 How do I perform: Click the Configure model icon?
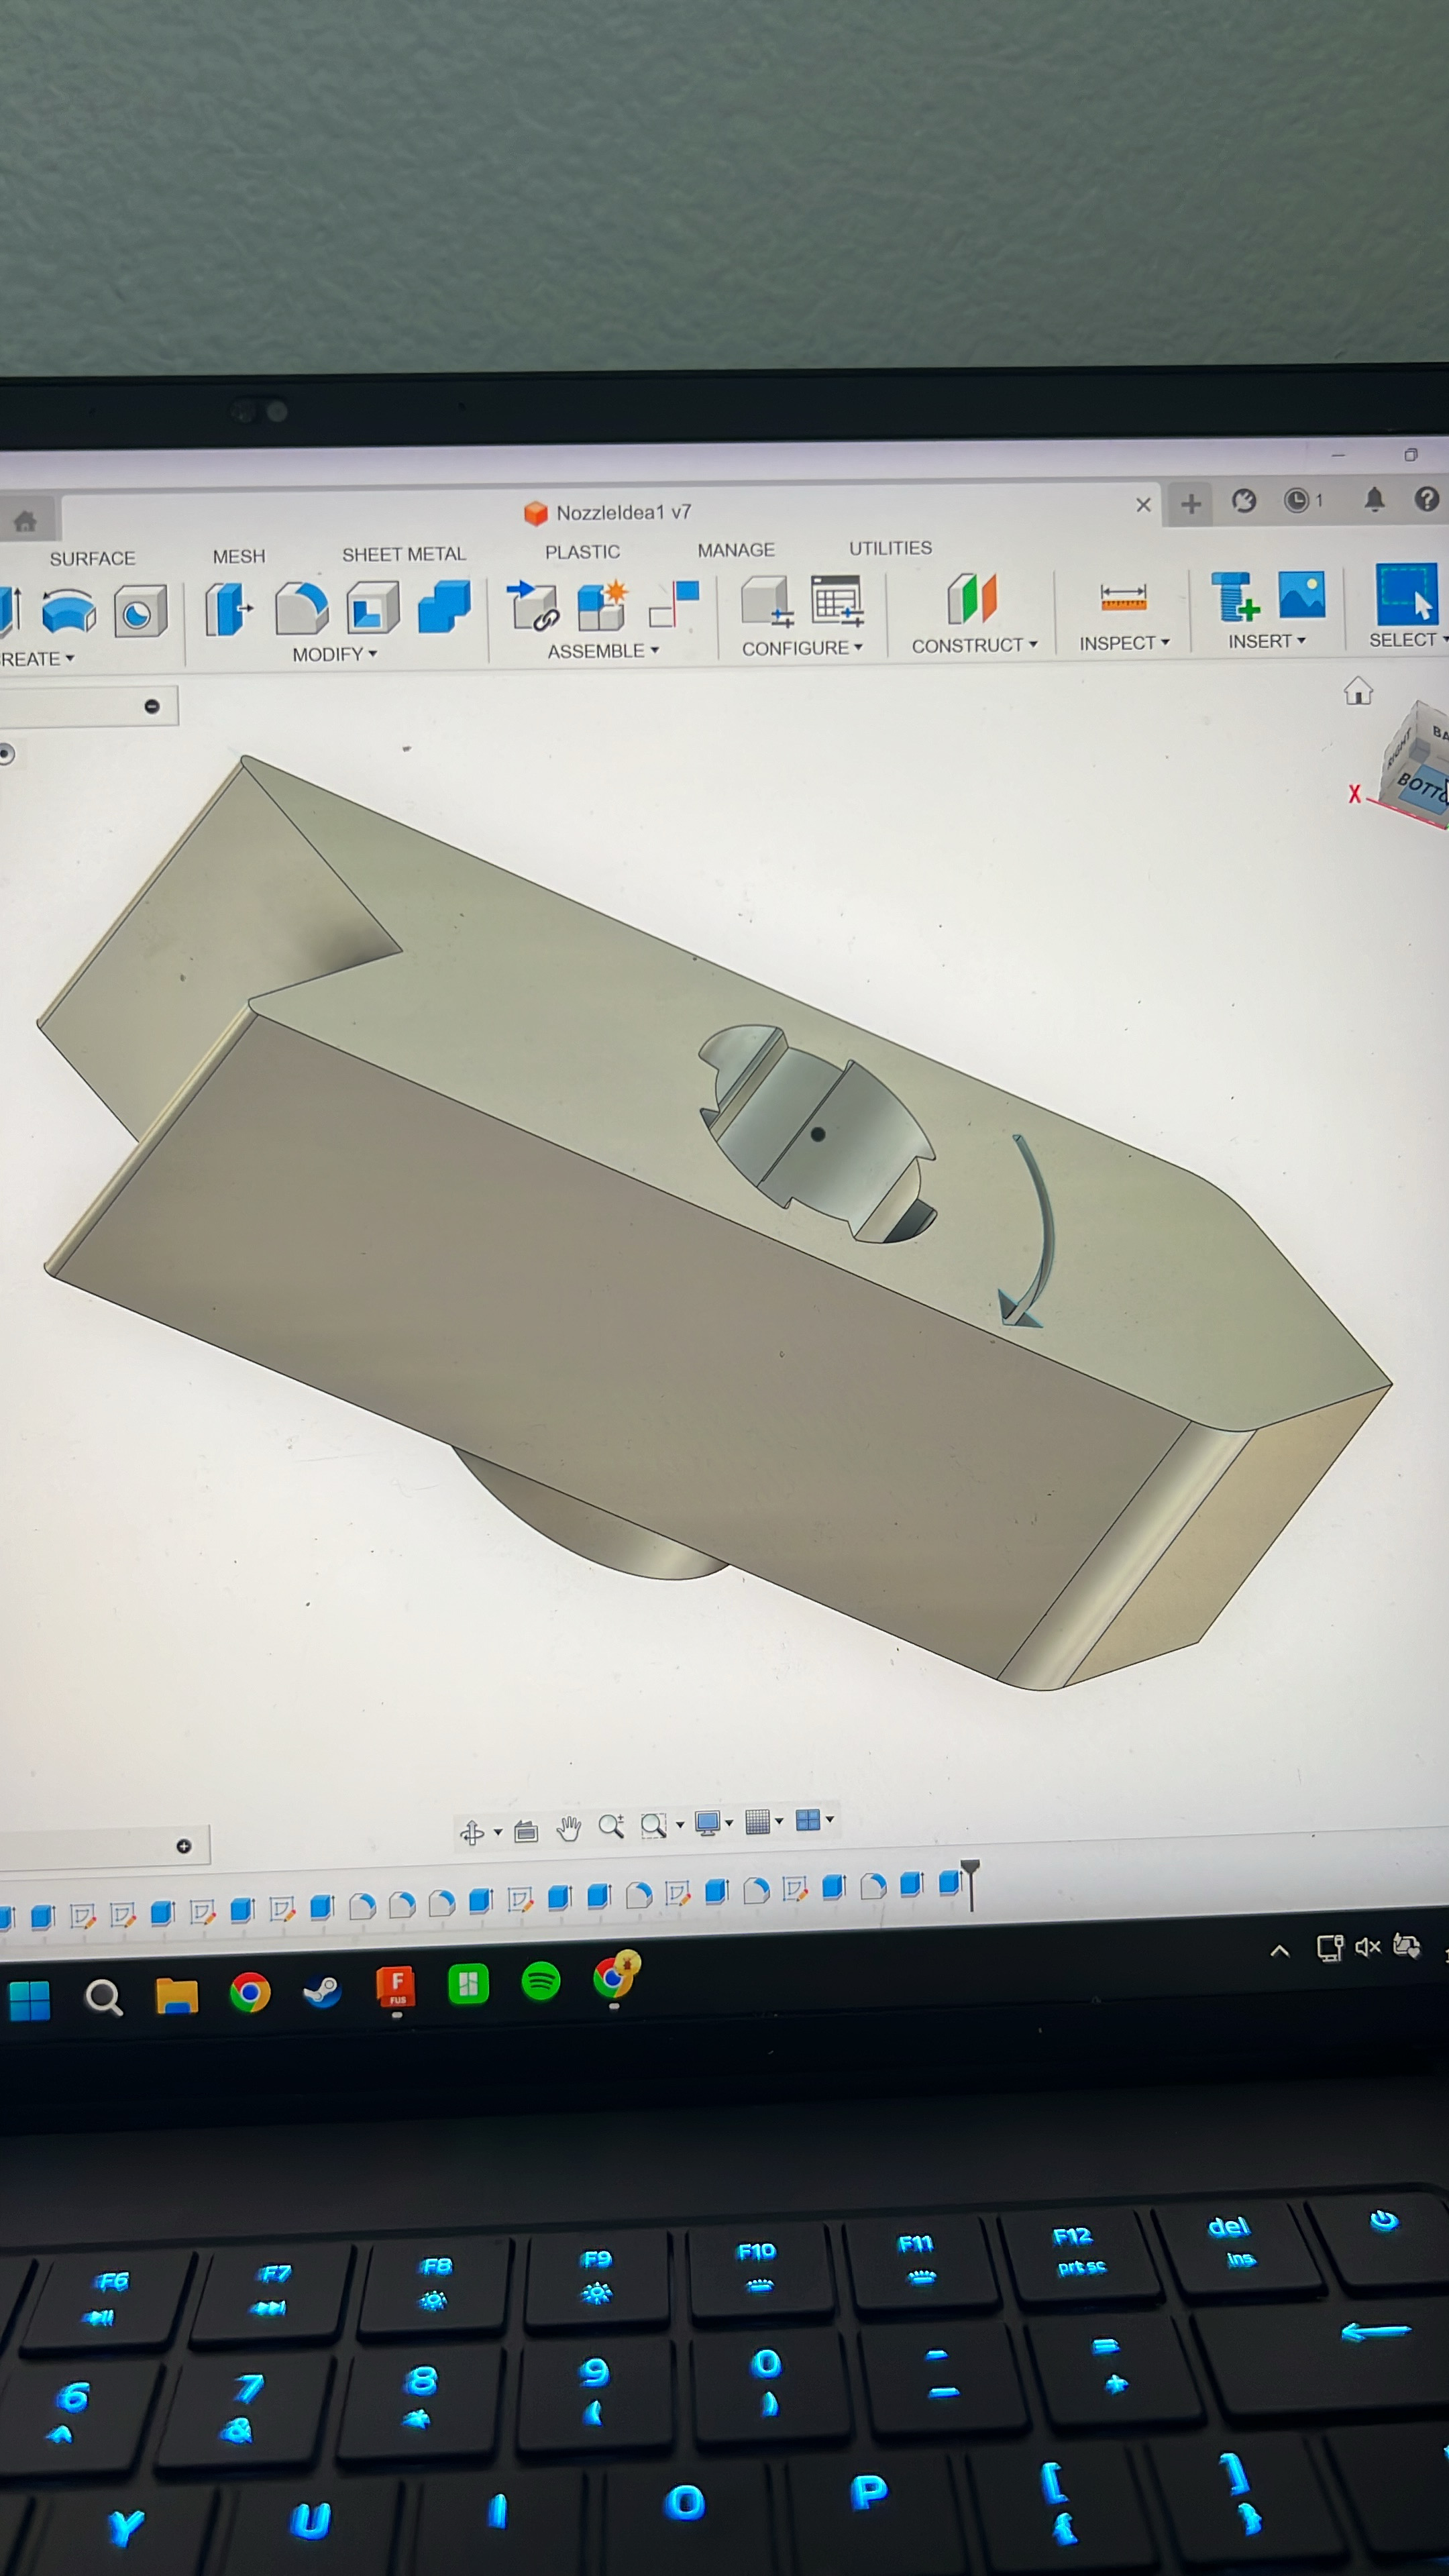pyautogui.click(x=767, y=602)
